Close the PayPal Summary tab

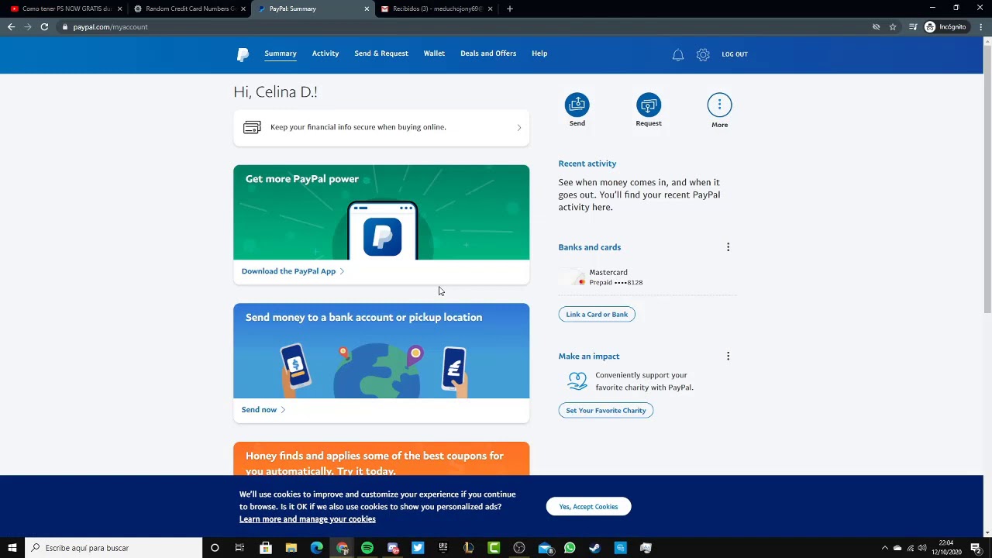(367, 9)
